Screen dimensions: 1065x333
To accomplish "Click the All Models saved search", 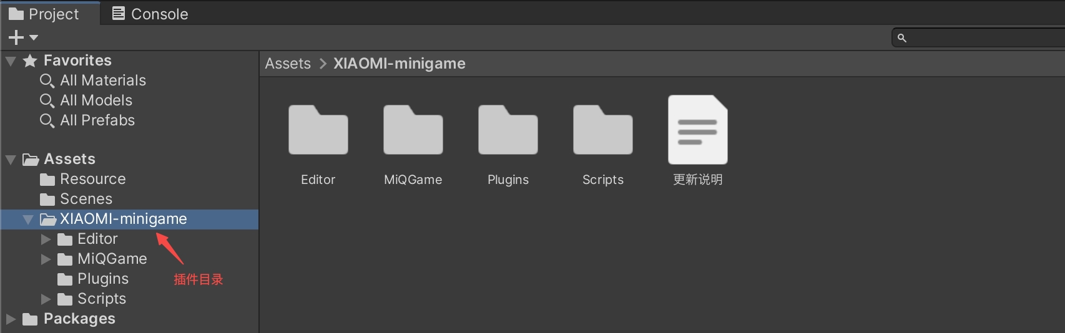I will 96,100.
